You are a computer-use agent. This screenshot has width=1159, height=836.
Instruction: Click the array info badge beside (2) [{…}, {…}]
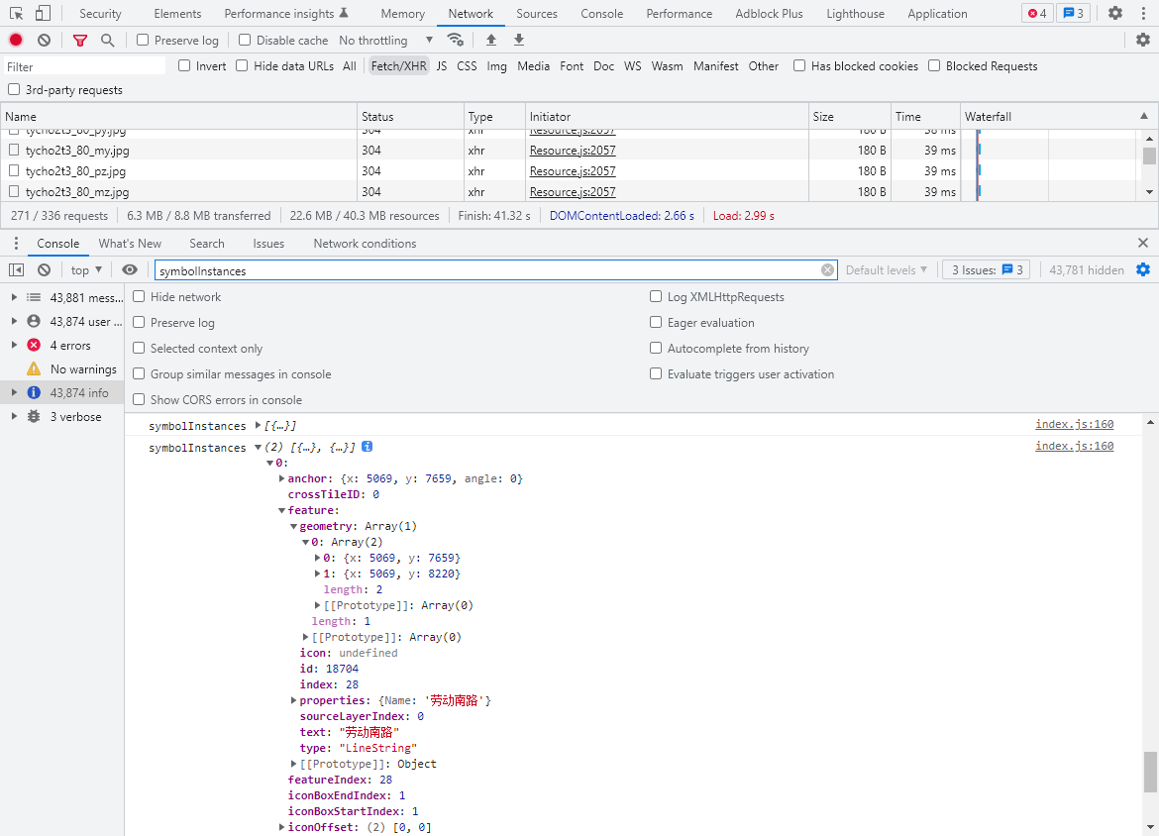pyautogui.click(x=367, y=447)
